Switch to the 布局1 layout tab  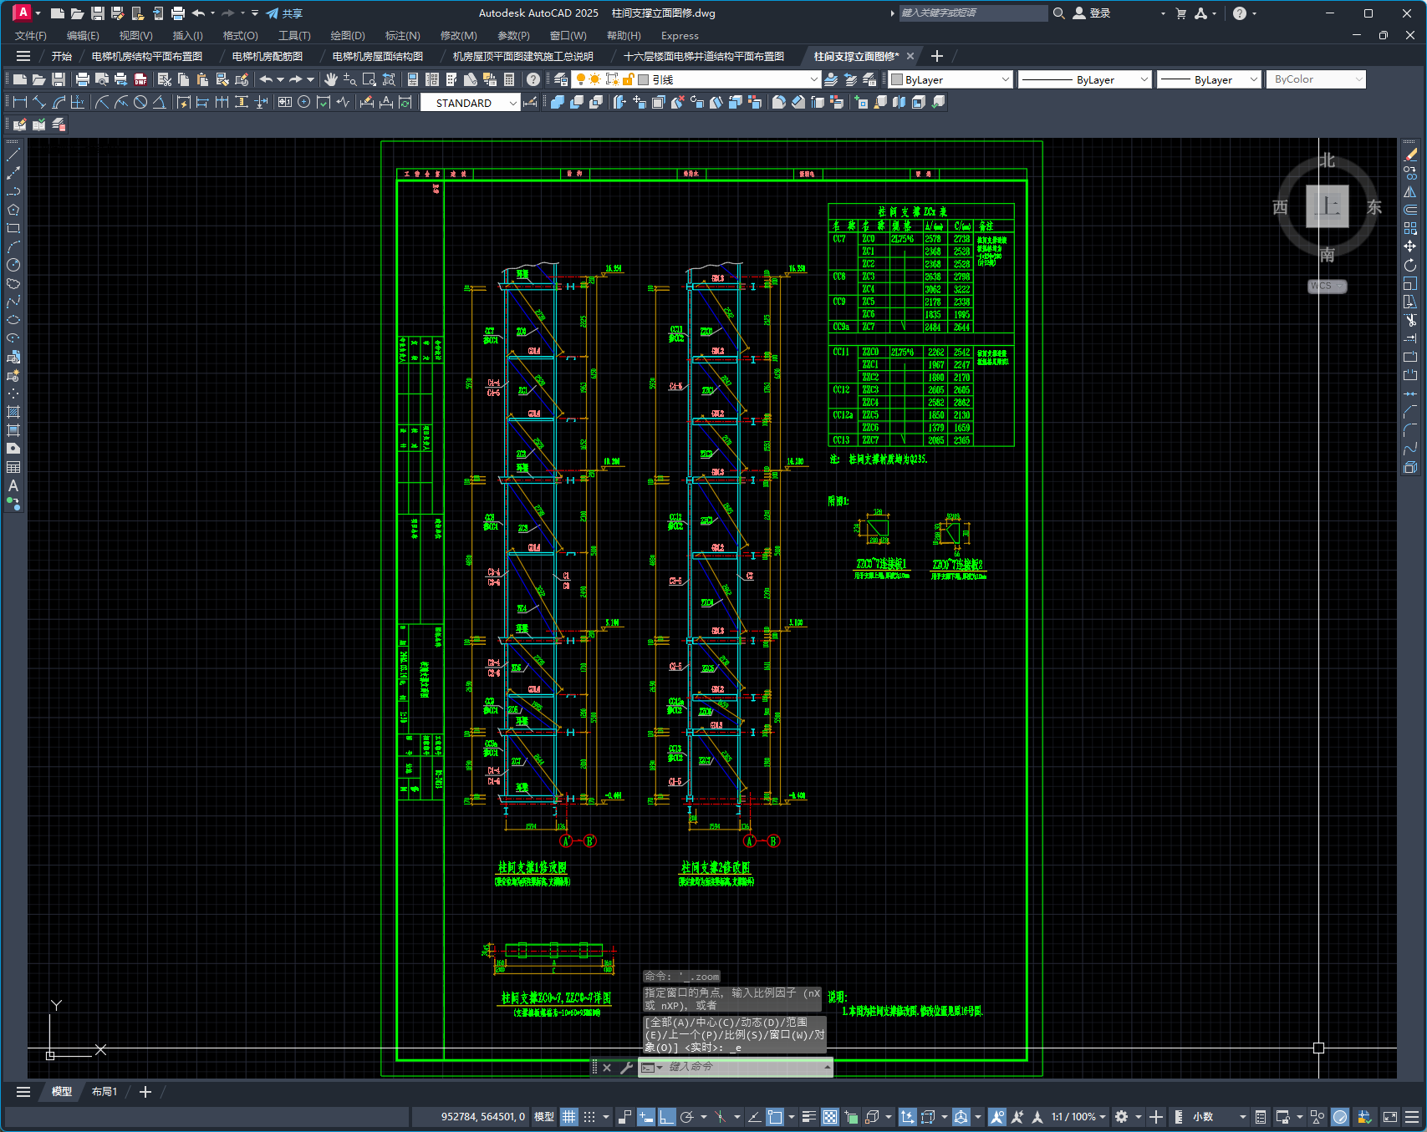(104, 1092)
